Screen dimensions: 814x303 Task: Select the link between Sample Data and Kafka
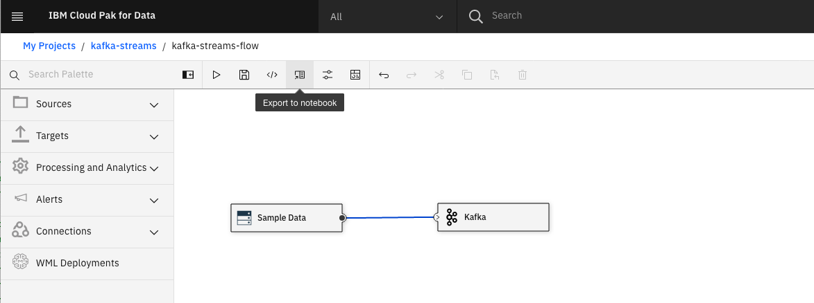point(389,217)
